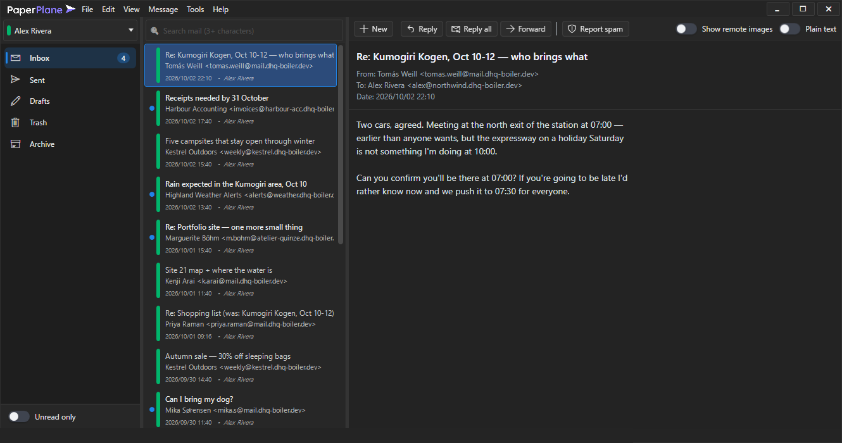Click the Reply arrow icon
Viewport: 842px width, 443px height.
point(411,29)
